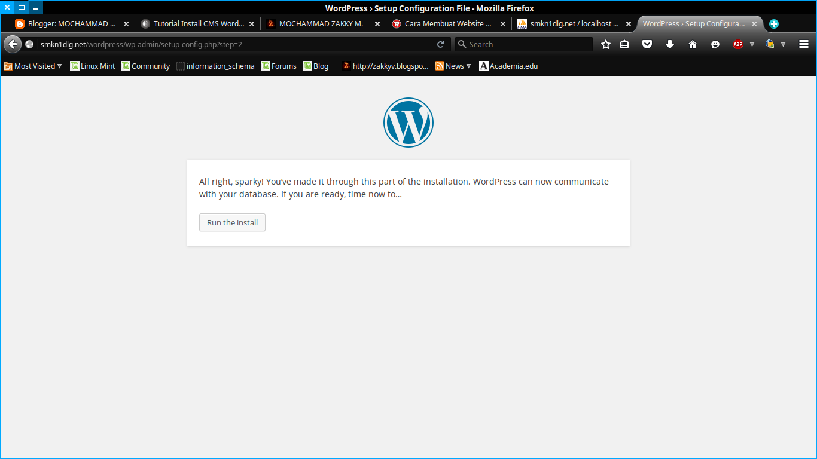
Task: Click the search magnifier icon
Action: [x=462, y=44]
